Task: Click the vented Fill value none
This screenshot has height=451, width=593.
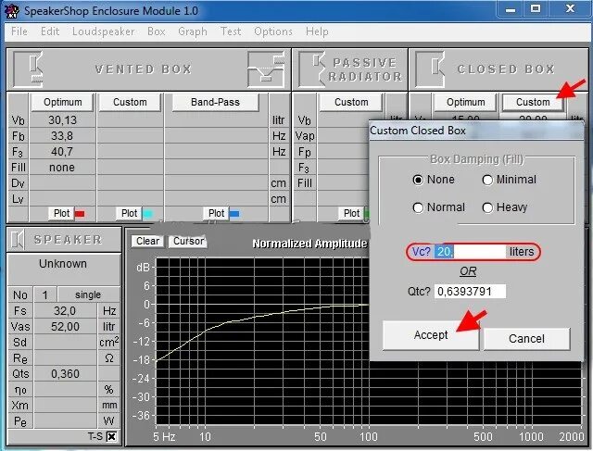Action: coord(62,168)
